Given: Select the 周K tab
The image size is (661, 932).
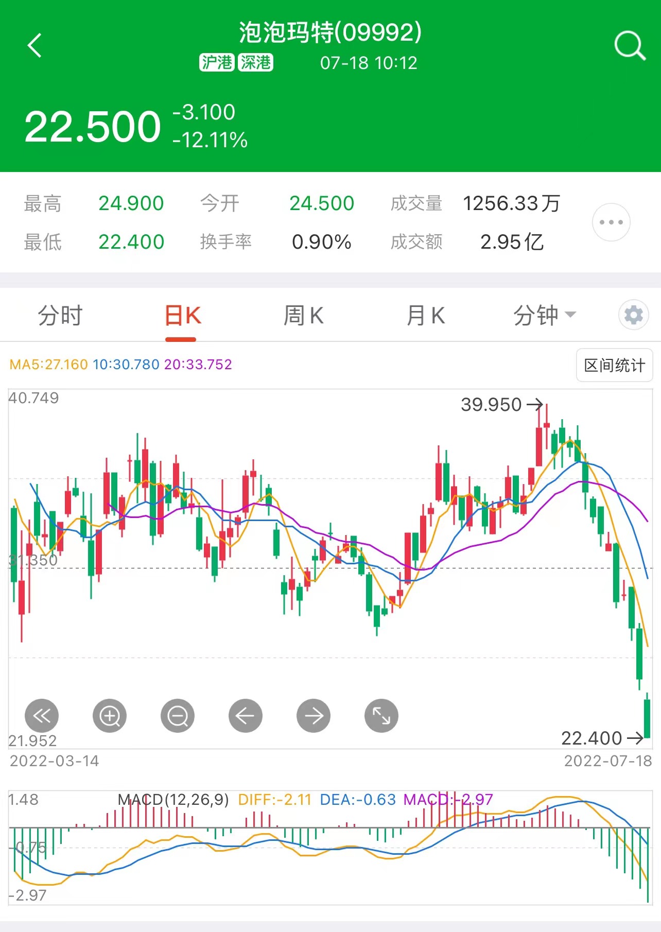Looking at the screenshot, I should 304,315.
